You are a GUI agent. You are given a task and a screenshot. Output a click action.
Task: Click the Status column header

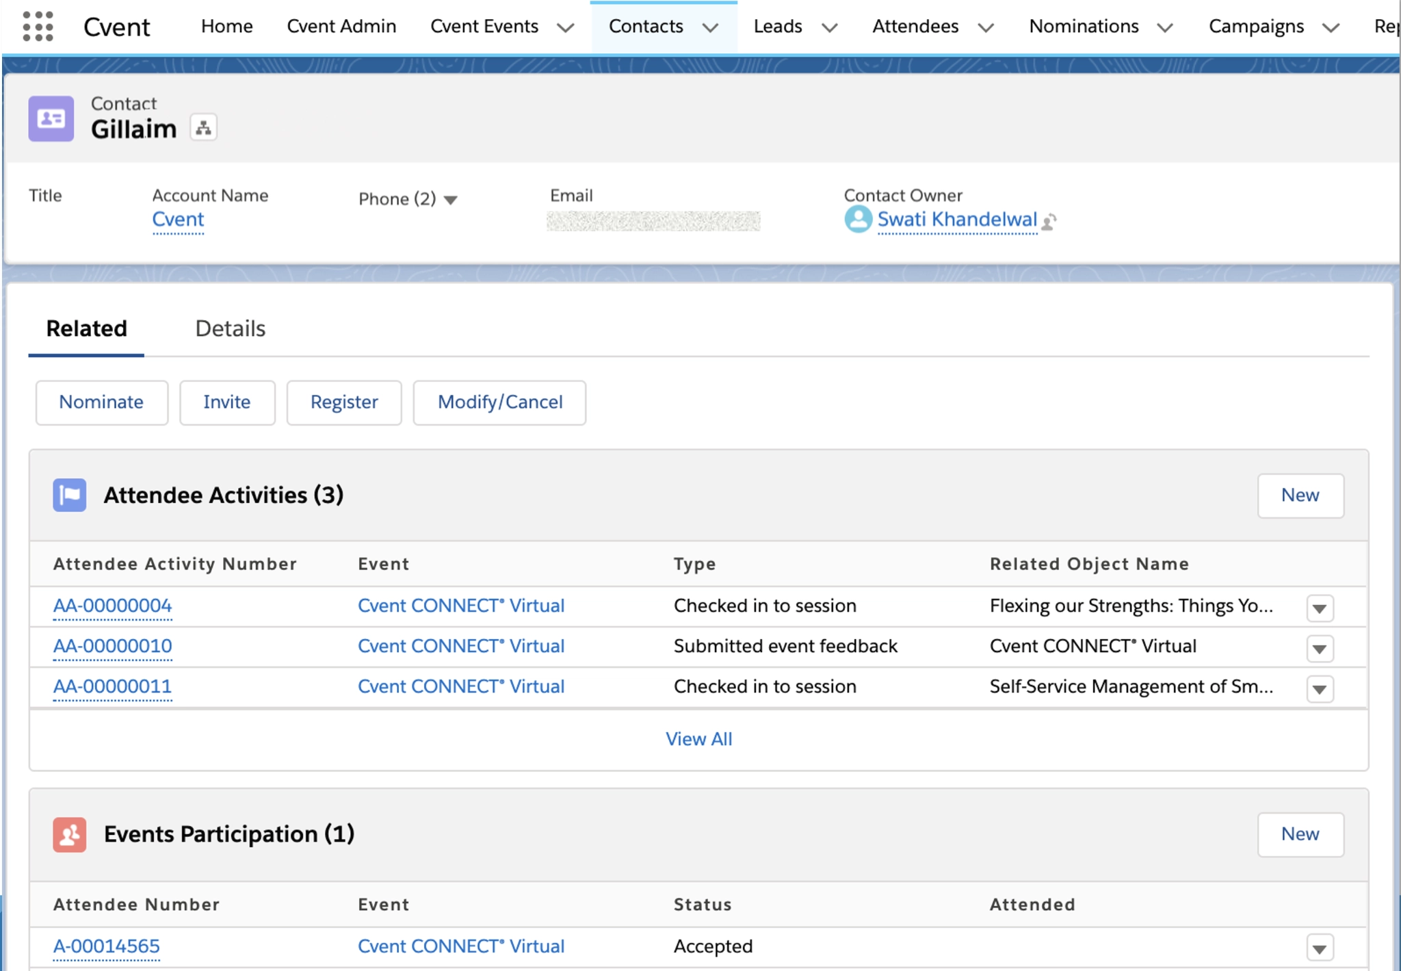[703, 905]
